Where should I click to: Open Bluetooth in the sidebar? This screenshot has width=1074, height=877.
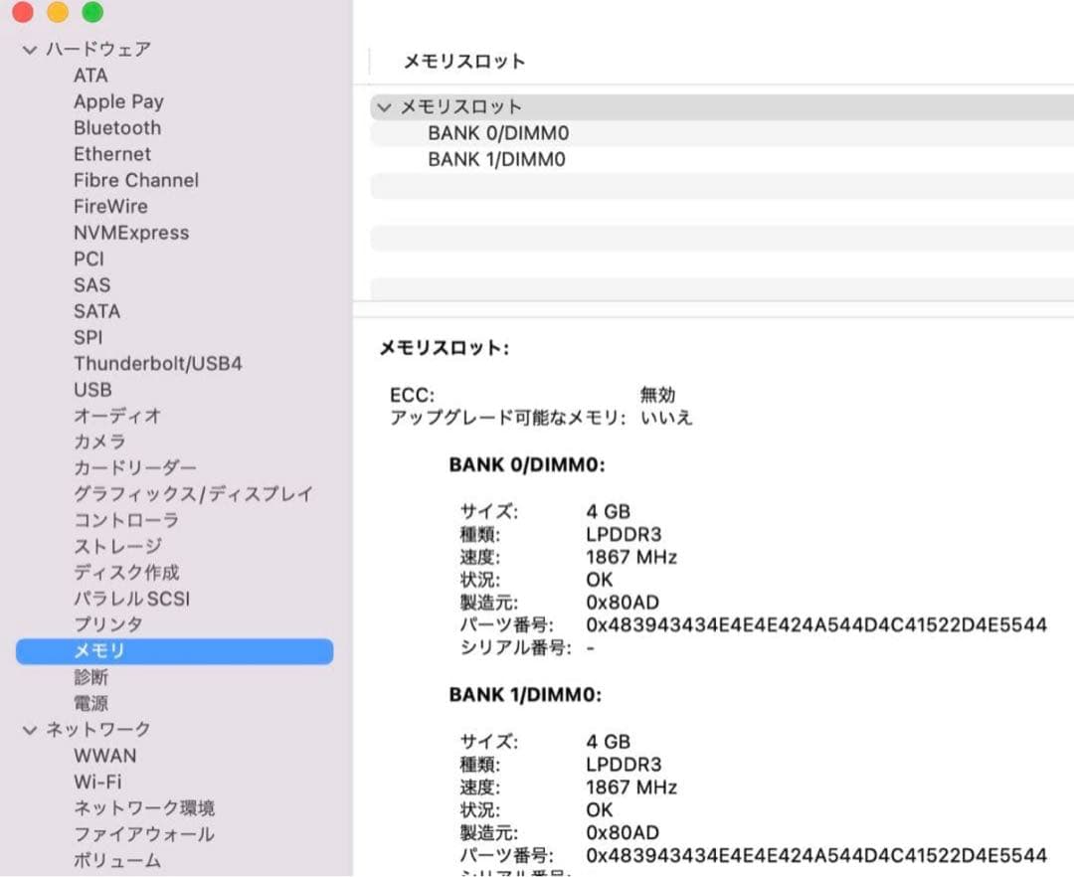tap(116, 127)
